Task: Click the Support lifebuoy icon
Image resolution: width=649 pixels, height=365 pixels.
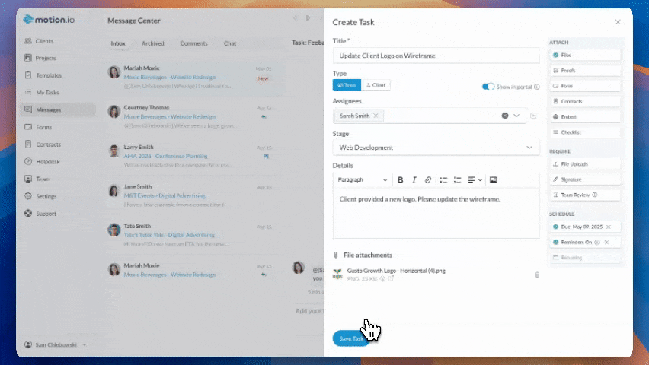Action: (28, 213)
